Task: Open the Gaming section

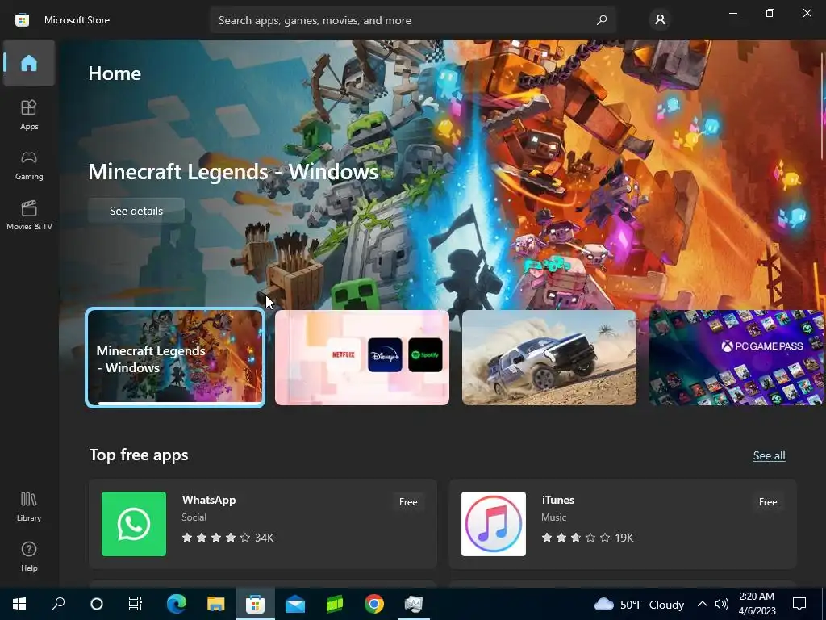Action: [x=29, y=165]
